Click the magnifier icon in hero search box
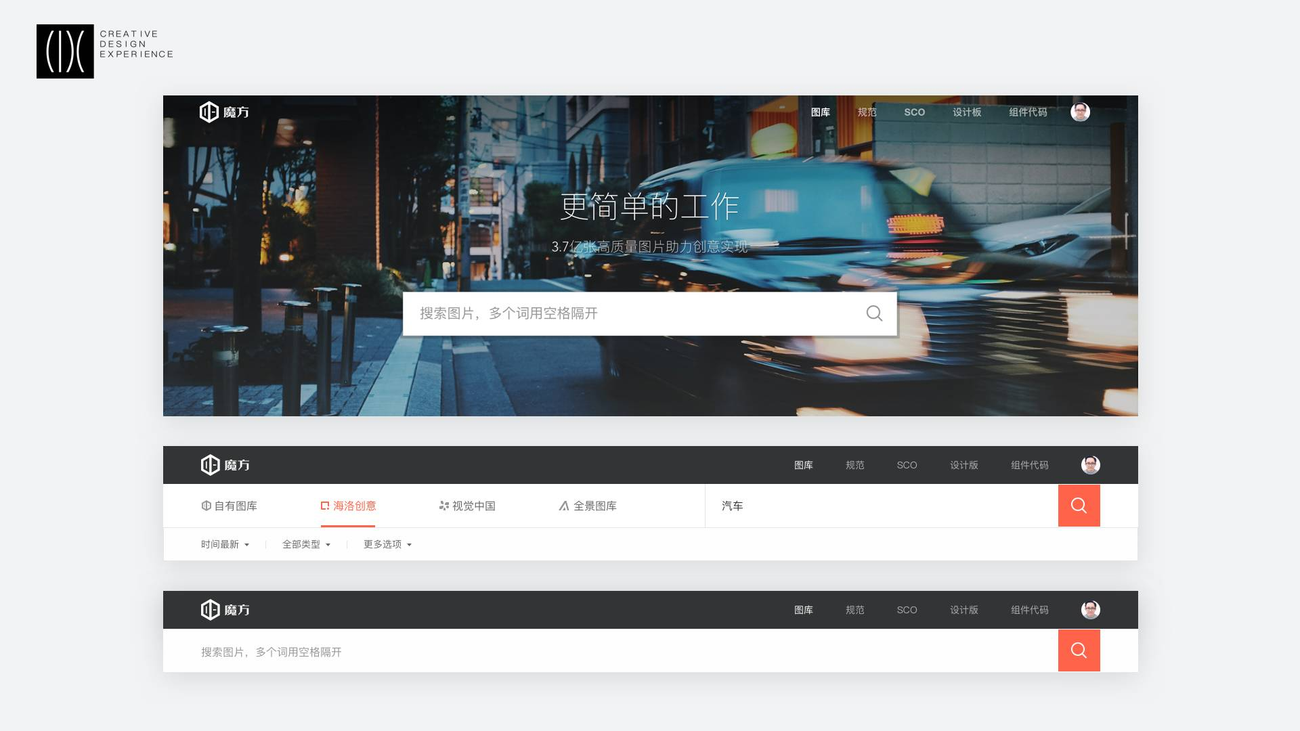1300x731 pixels. point(874,313)
